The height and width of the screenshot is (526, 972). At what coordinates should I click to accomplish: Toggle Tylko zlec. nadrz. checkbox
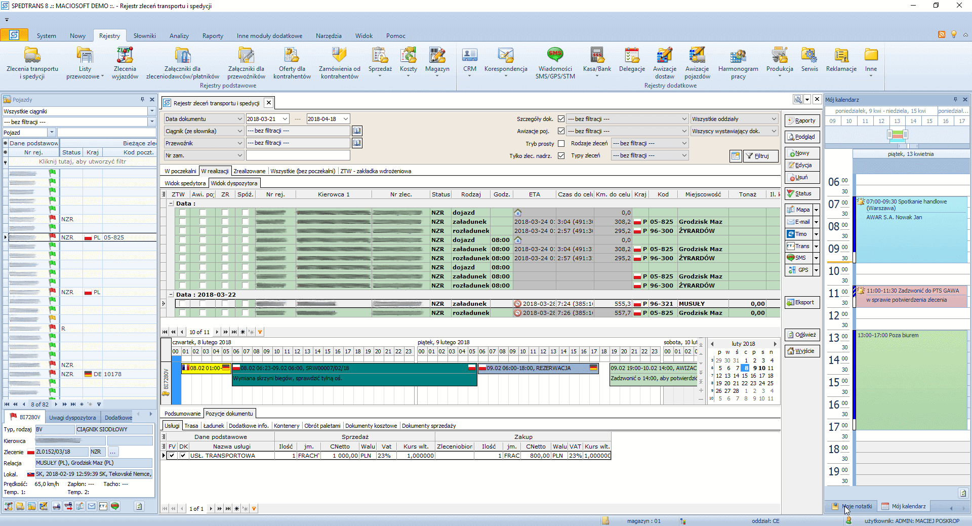tap(561, 156)
